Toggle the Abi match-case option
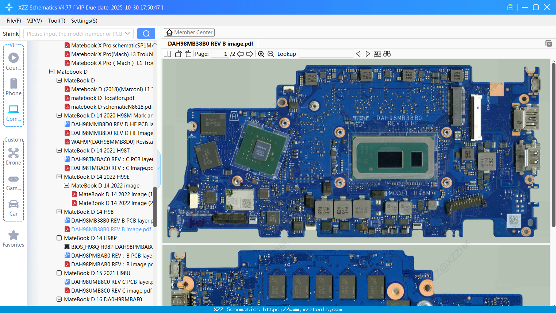 (x=377, y=54)
